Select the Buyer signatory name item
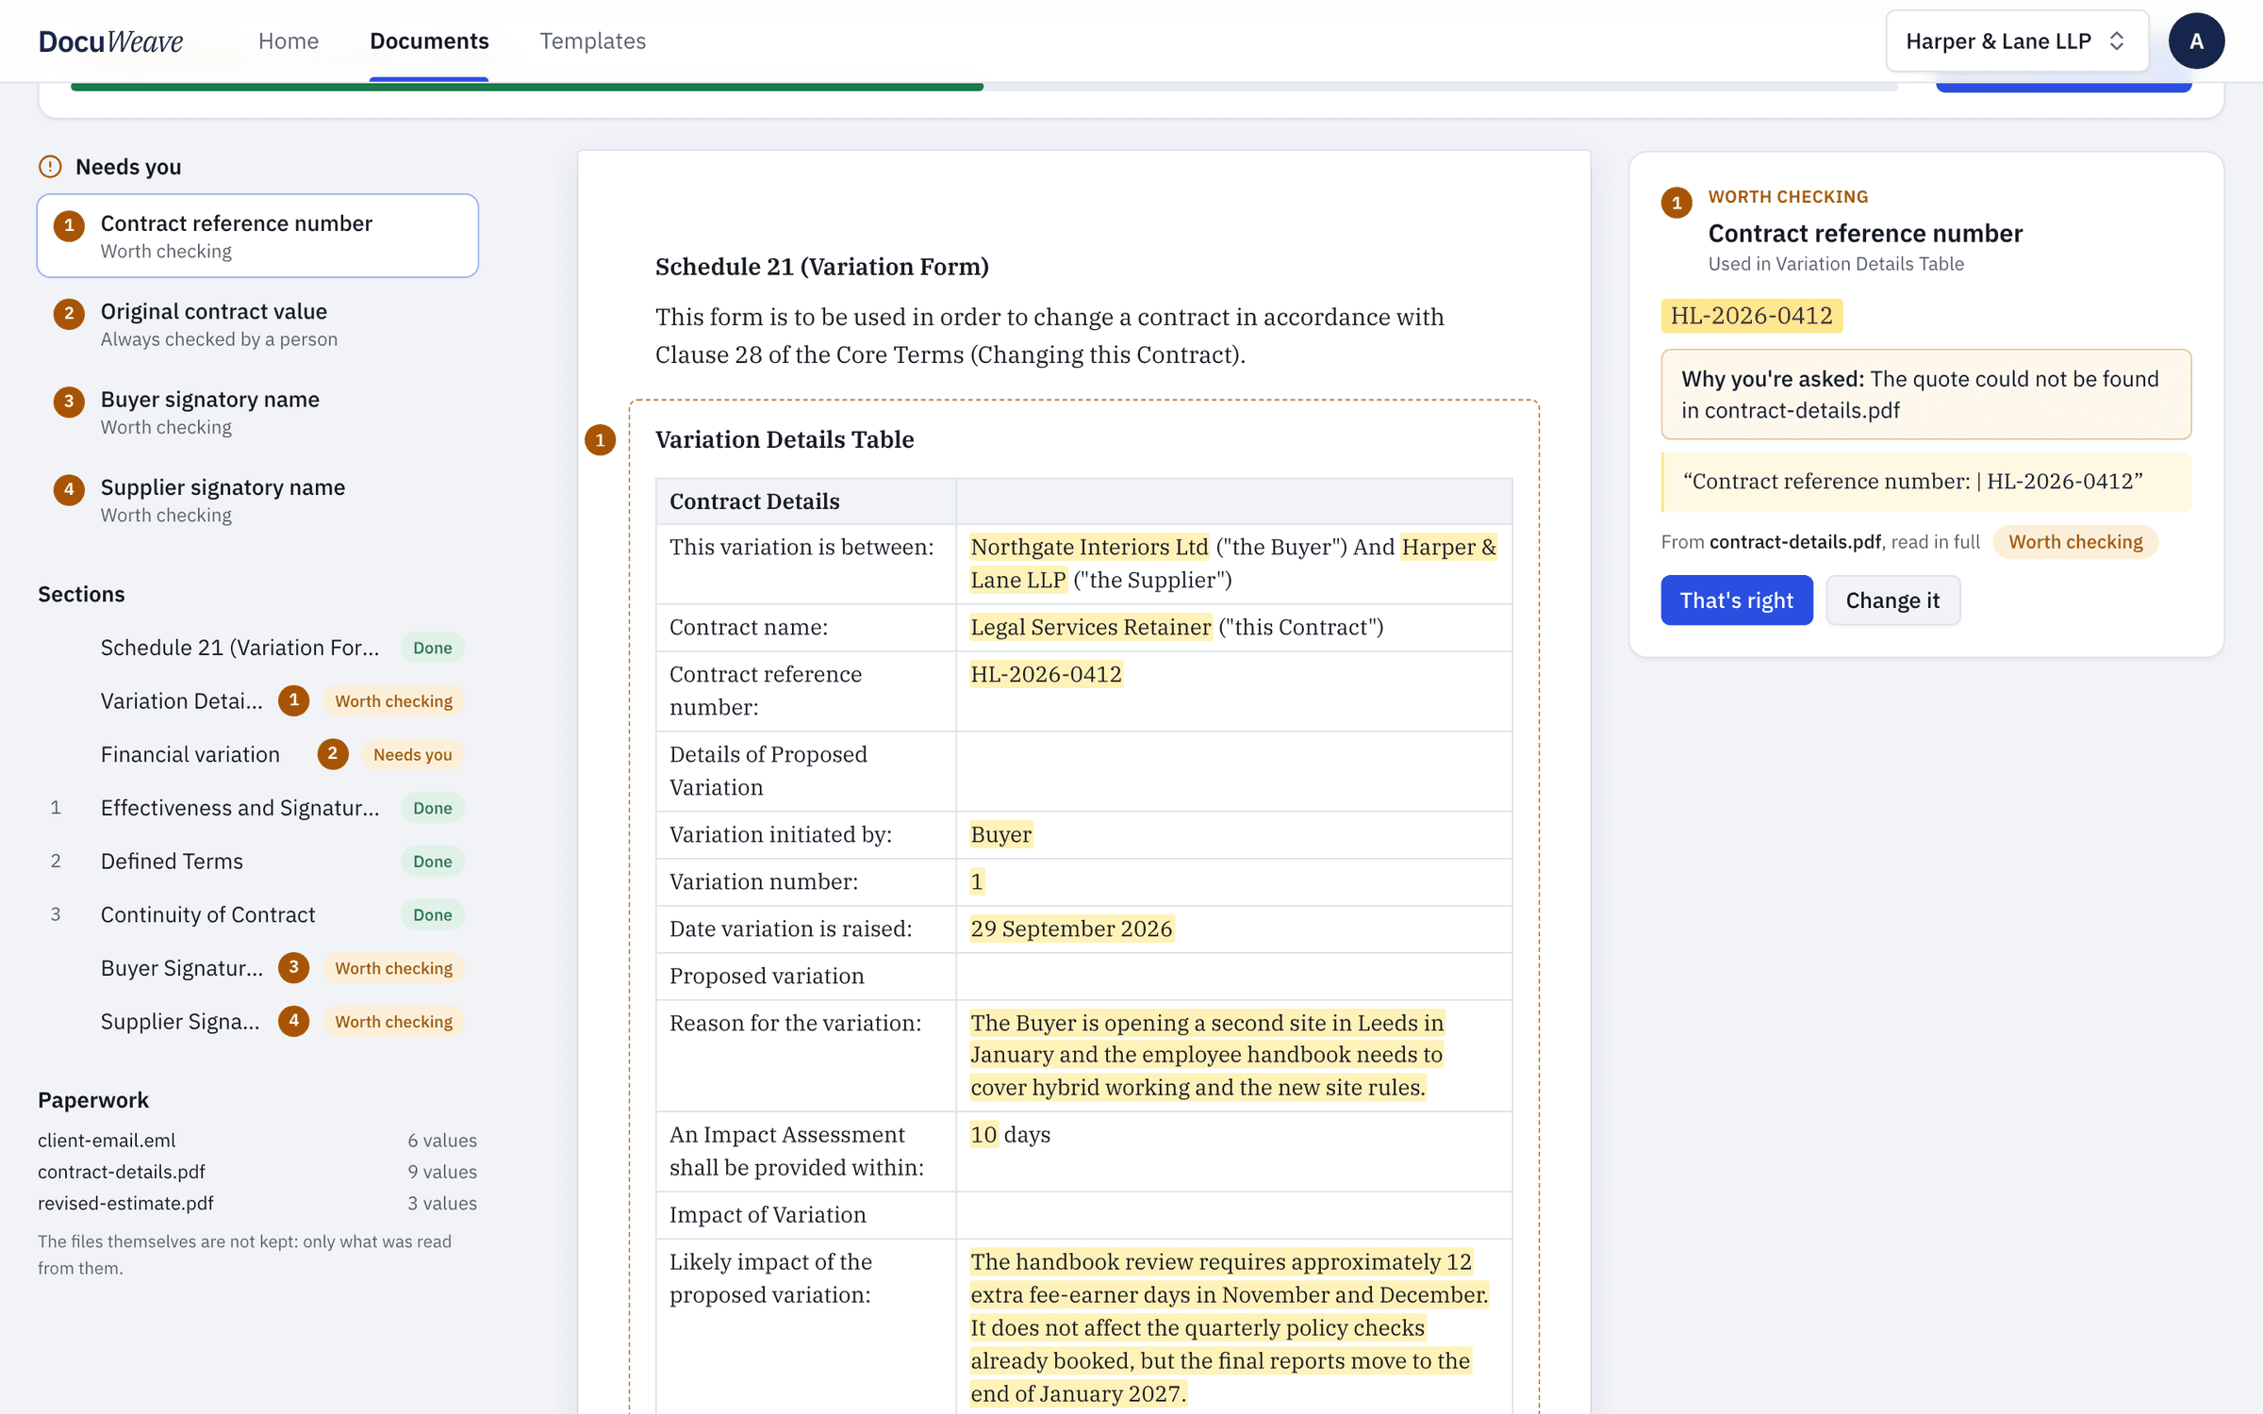 click(257, 412)
